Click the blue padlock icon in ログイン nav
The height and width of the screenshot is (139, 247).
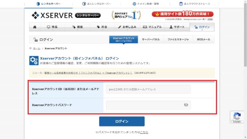[x=196, y=27]
